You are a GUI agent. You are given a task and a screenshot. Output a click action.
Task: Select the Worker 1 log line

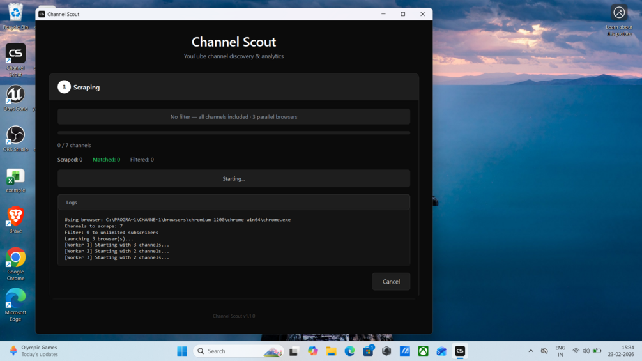point(117,245)
